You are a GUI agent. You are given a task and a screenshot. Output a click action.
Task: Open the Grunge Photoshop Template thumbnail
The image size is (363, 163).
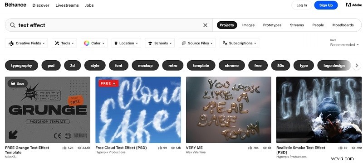(48, 110)
